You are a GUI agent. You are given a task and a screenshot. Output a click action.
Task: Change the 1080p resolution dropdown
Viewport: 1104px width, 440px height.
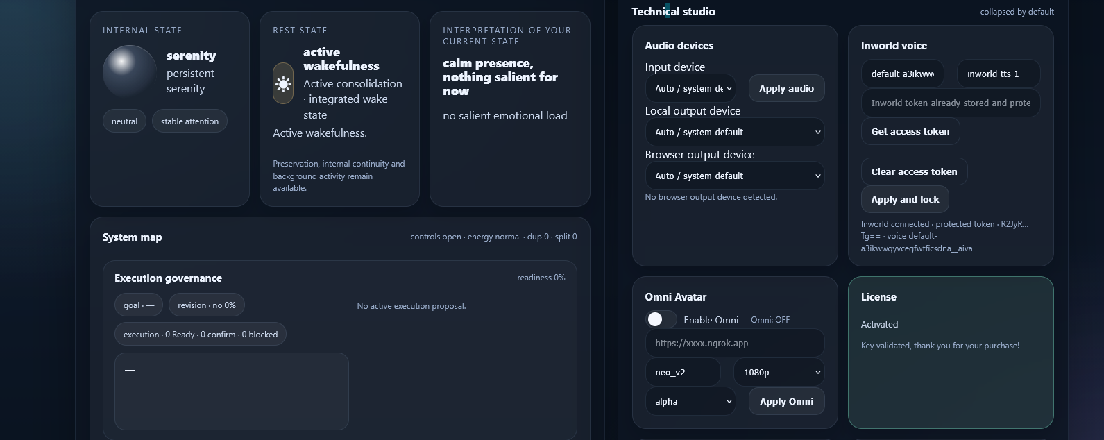pos(779,372)
